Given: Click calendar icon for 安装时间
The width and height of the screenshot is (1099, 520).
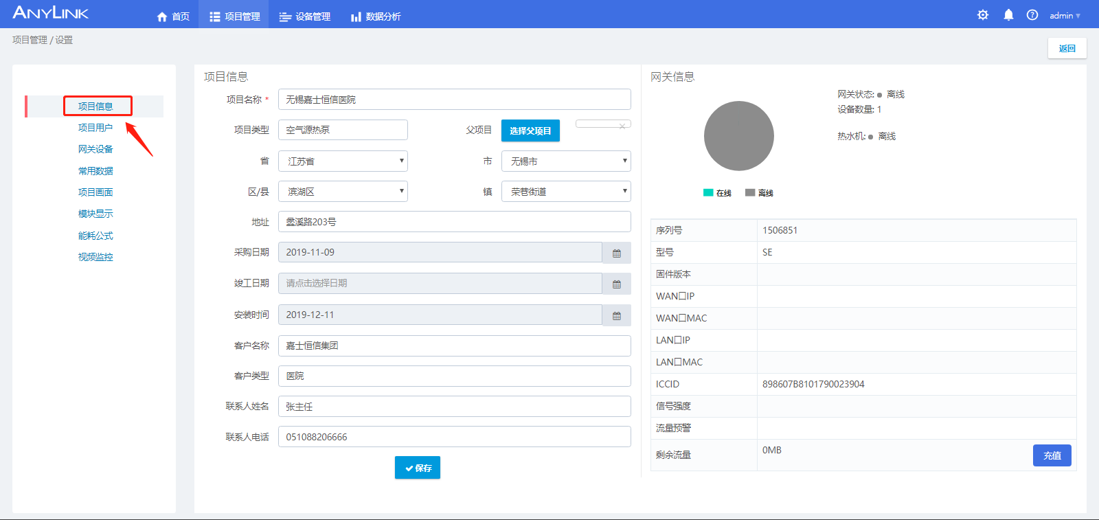Looking at the screenshot, I should tap(617, 315).
